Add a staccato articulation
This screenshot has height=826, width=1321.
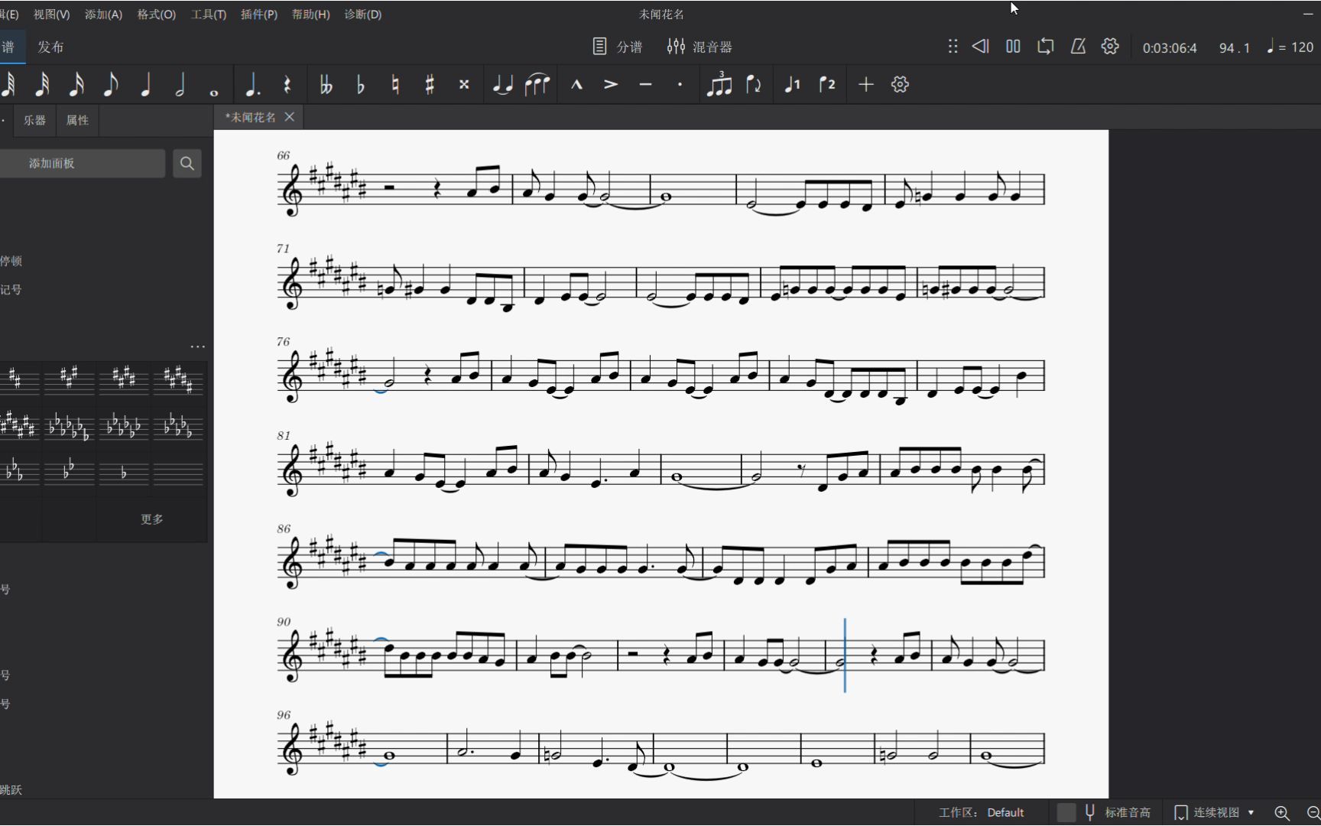click(680, 85)
